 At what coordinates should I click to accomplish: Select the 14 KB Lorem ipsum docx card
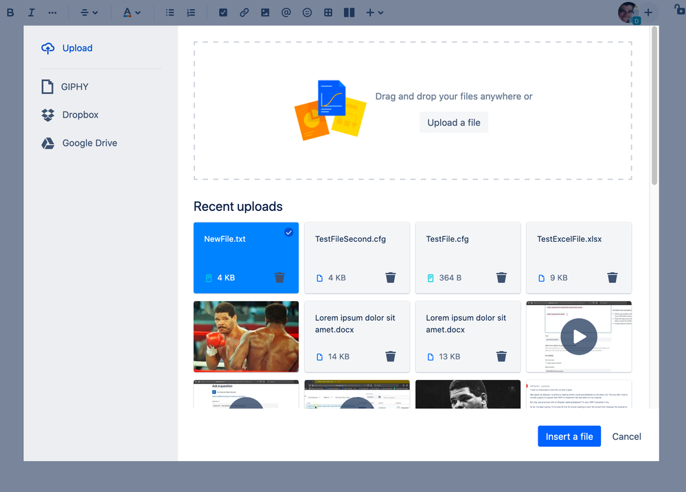tap(357, 337)
